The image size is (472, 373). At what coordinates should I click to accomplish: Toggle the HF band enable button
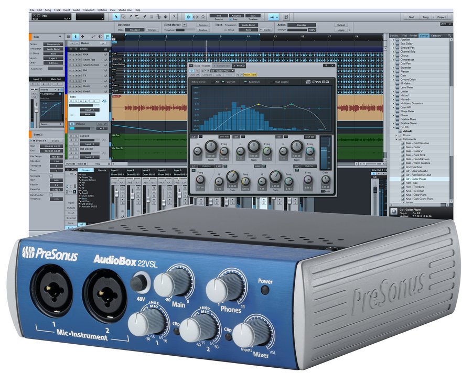[286, 137]
